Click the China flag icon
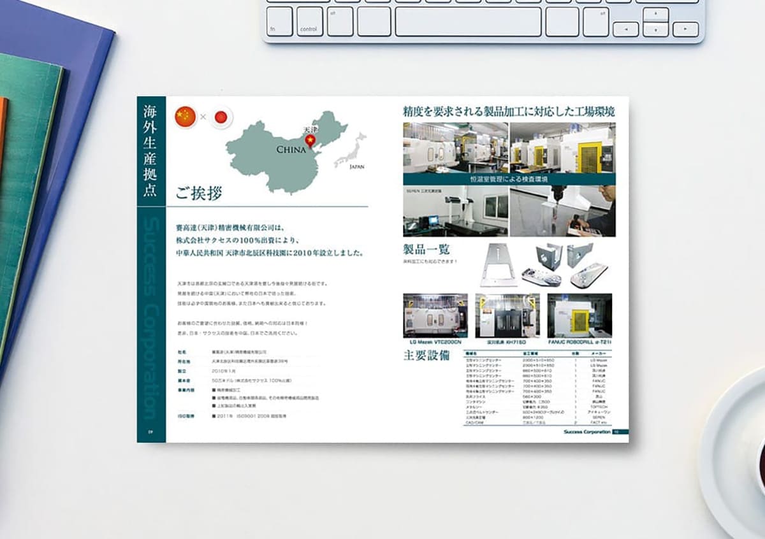The width and height of the screenshot is (765, 539). click(x=186, y=117)
